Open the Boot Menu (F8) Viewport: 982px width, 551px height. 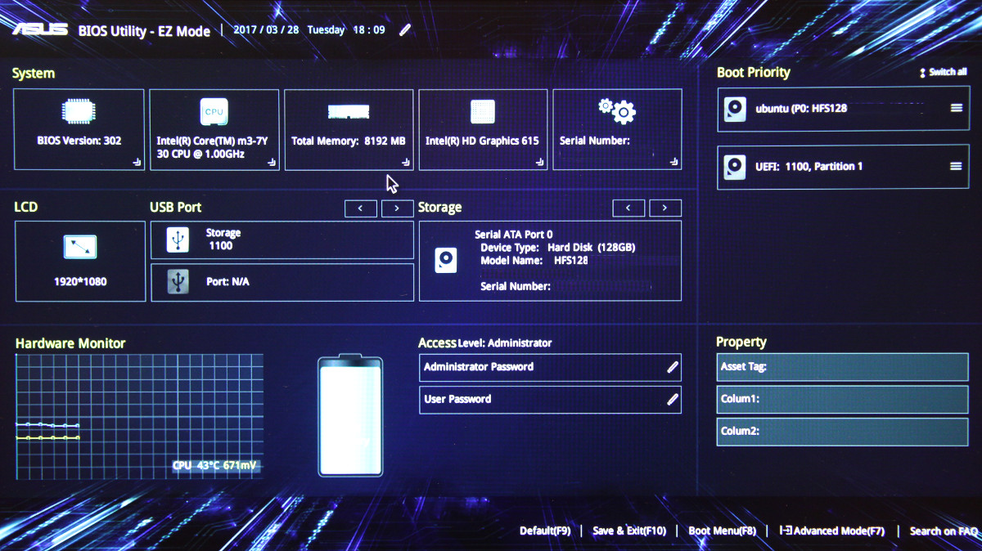722,531
